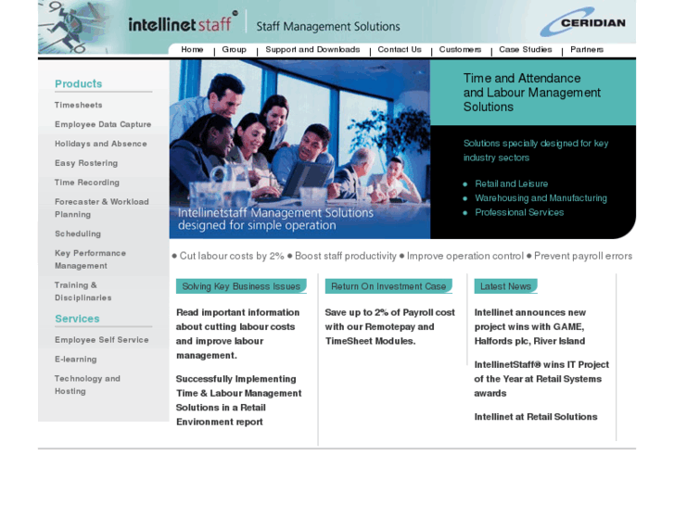674x505 pixels.
Task: Open E-learning service link
Action: [74, 360]
